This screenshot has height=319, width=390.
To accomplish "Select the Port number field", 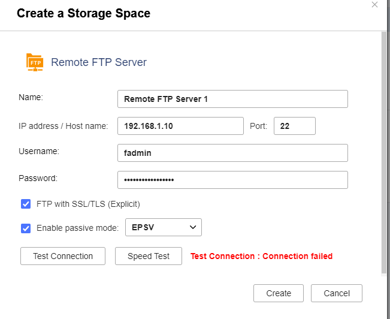I will coord(294,126).
